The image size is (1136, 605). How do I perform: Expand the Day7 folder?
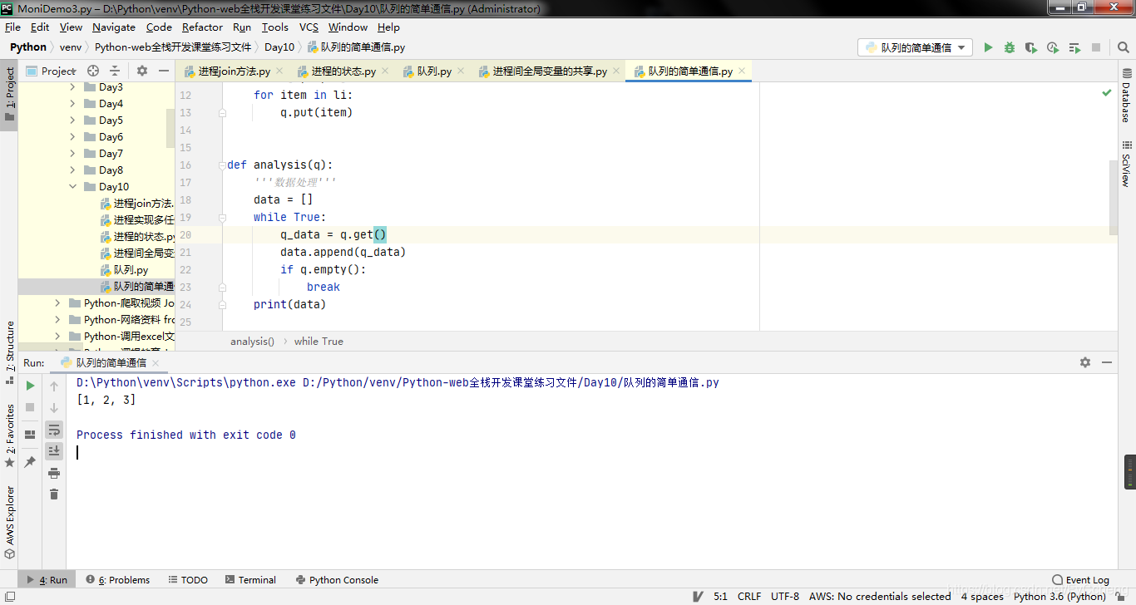pyautogui.click(x=72, y=154)
